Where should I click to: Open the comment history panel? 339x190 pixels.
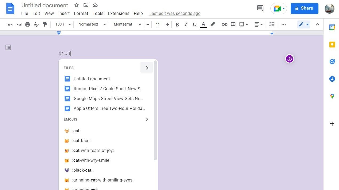pyautogui.click(x=260, y=8)
